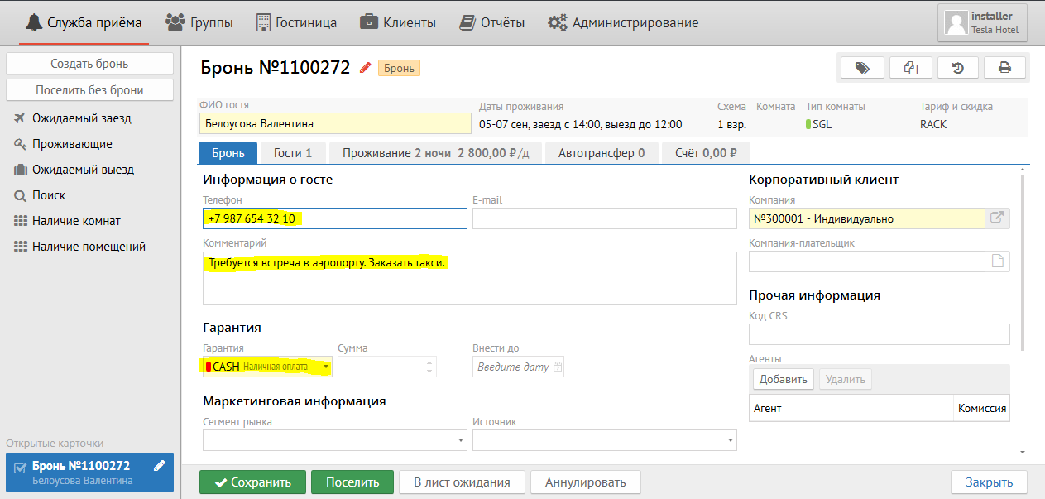Click the copy booking icon
Viewport: 1045px width, 499px height.
[911, 68]
